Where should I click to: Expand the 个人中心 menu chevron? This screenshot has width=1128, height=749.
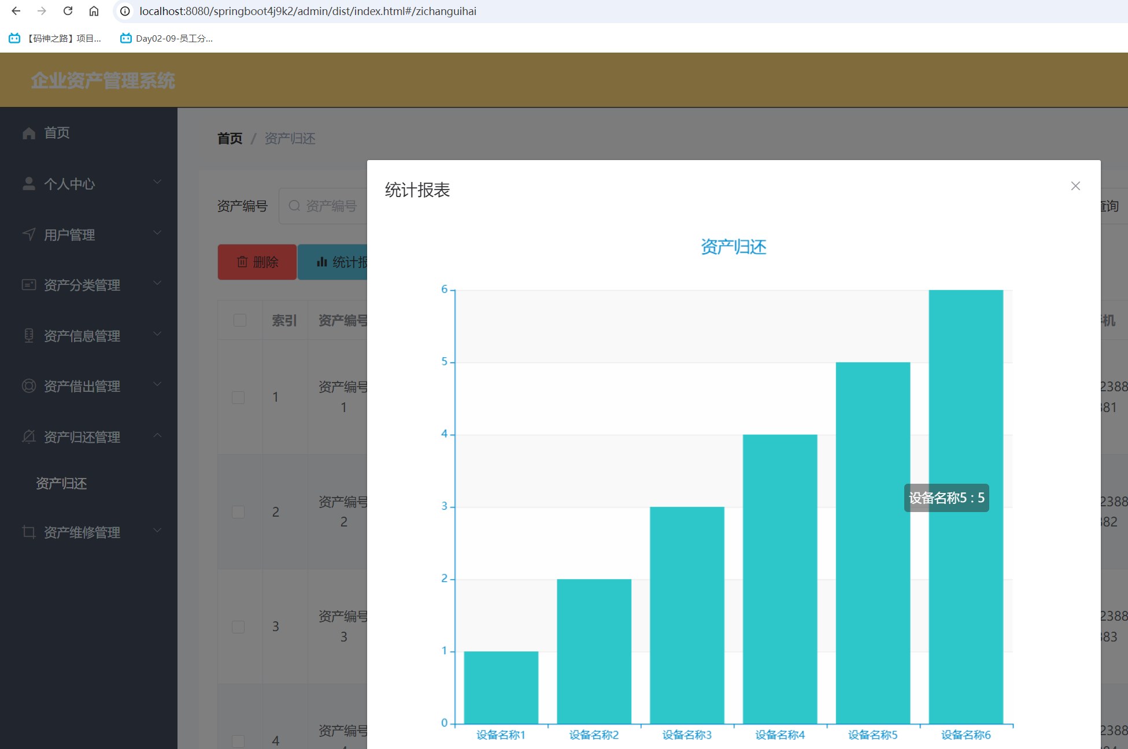[x=157, y=182]
